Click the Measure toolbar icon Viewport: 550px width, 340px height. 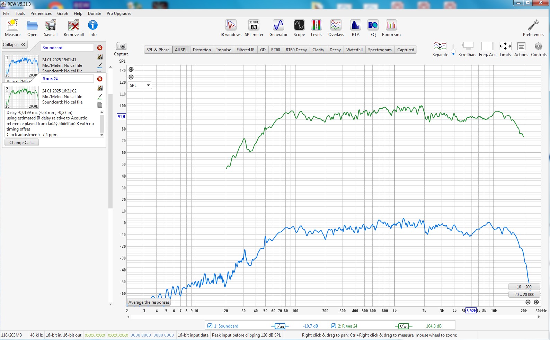(12, 28)
